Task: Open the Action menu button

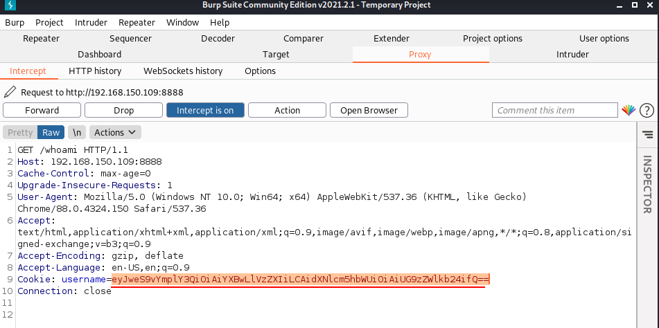Action: [287, 110]
